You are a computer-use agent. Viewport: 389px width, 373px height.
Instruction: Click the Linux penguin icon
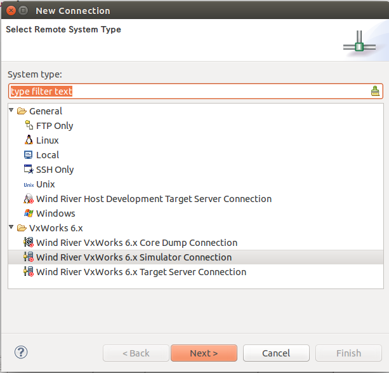(29, 140)
